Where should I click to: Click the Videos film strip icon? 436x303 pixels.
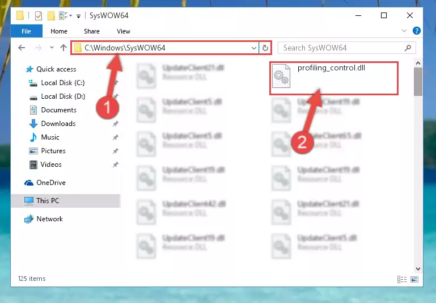pyautogui.click(x=33, y=165)
